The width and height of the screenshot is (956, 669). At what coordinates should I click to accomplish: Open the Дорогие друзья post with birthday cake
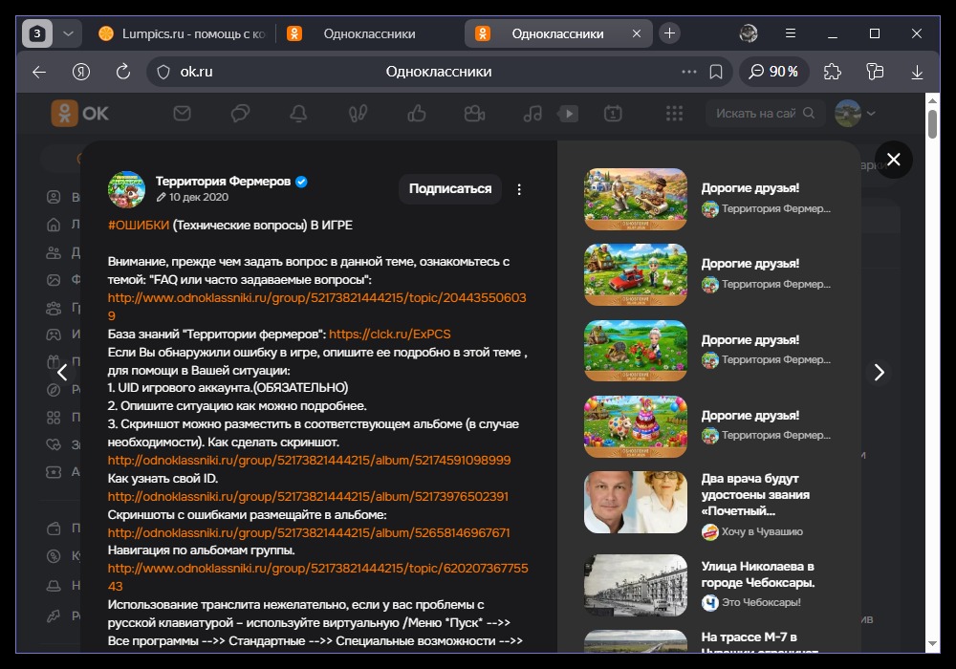(636, 426)
